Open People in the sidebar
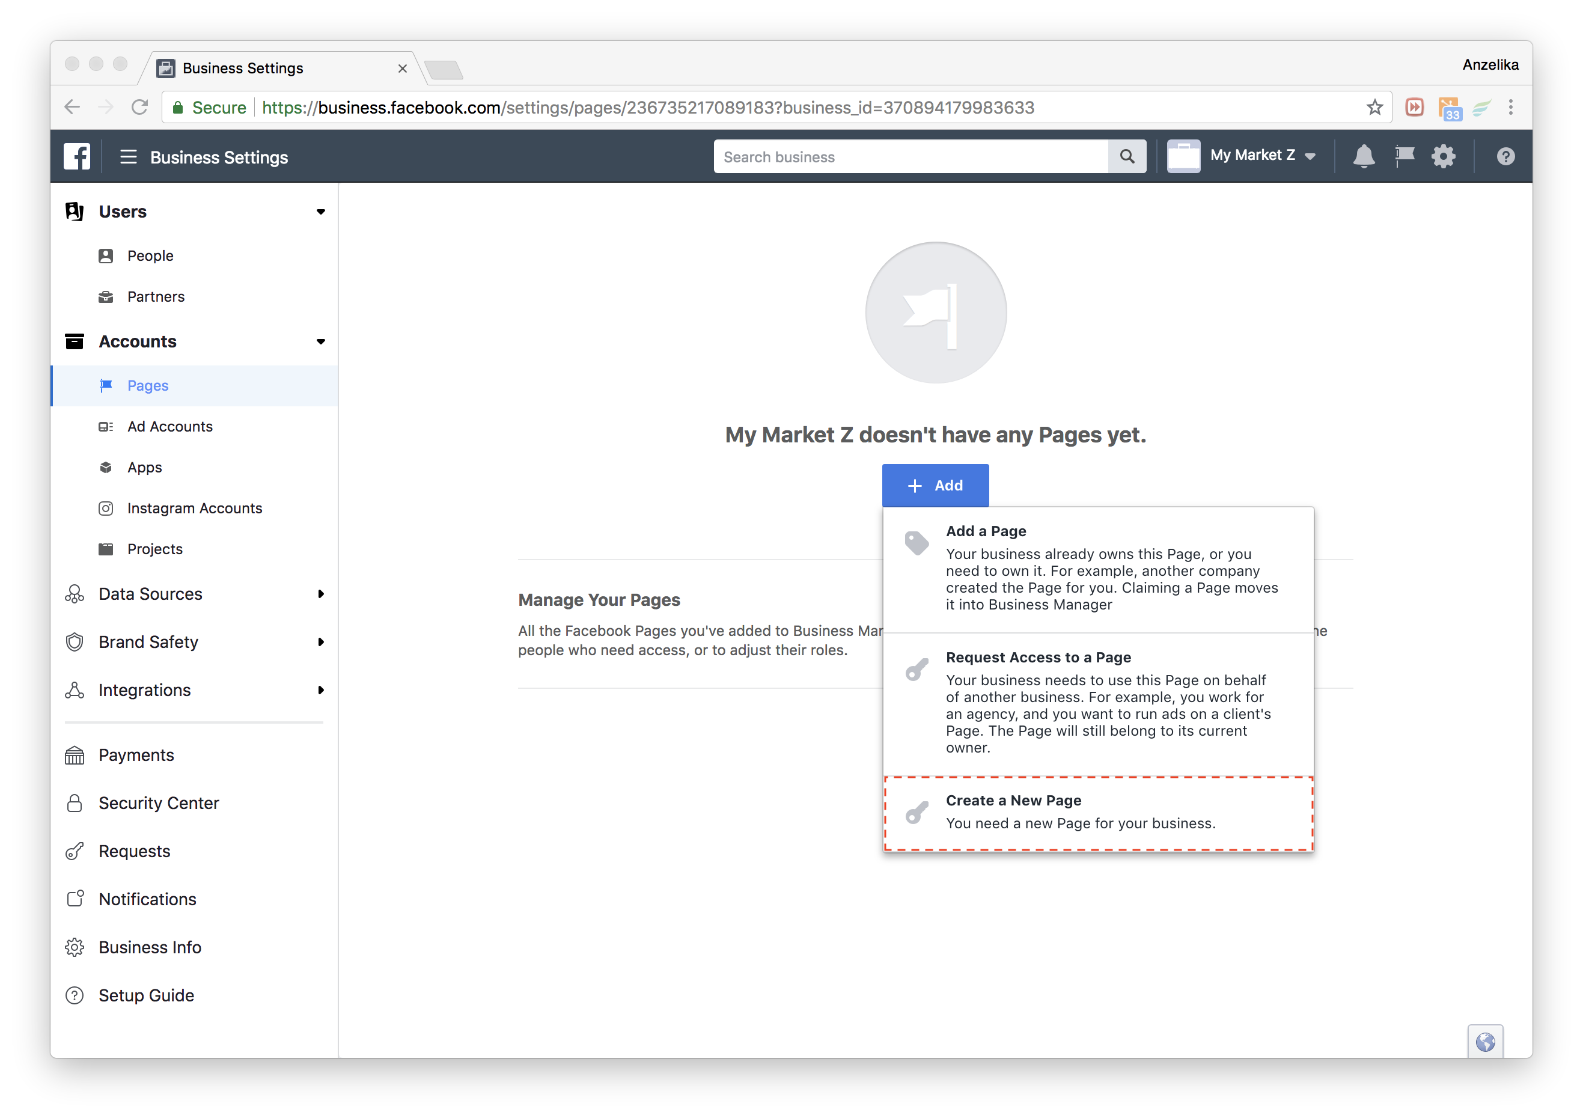This screenshot has width=1583, height=1118. [x=194, y=256]
